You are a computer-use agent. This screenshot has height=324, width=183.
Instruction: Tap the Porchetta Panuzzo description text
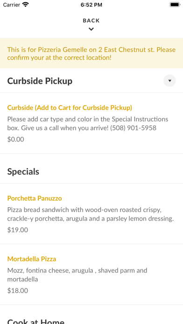coord(91,214)
